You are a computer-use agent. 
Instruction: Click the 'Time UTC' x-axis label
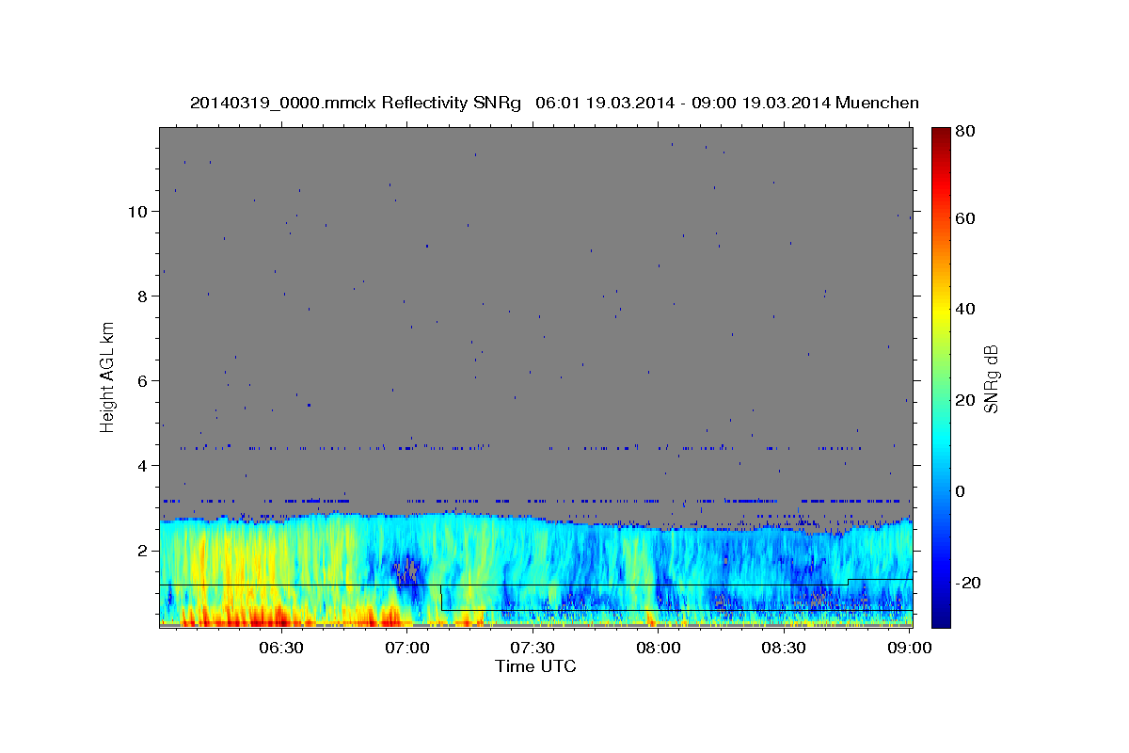(535, 666)
